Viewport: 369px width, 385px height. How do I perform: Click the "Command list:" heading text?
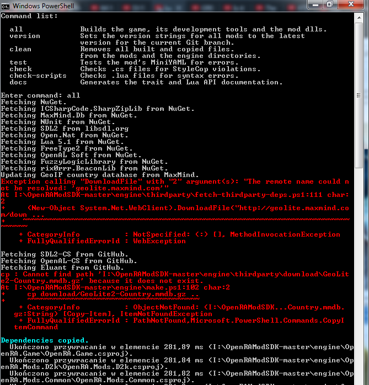(x=28, y=16)
